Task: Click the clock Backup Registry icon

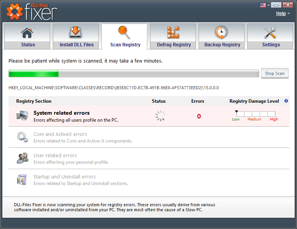Action: [221, 32]
